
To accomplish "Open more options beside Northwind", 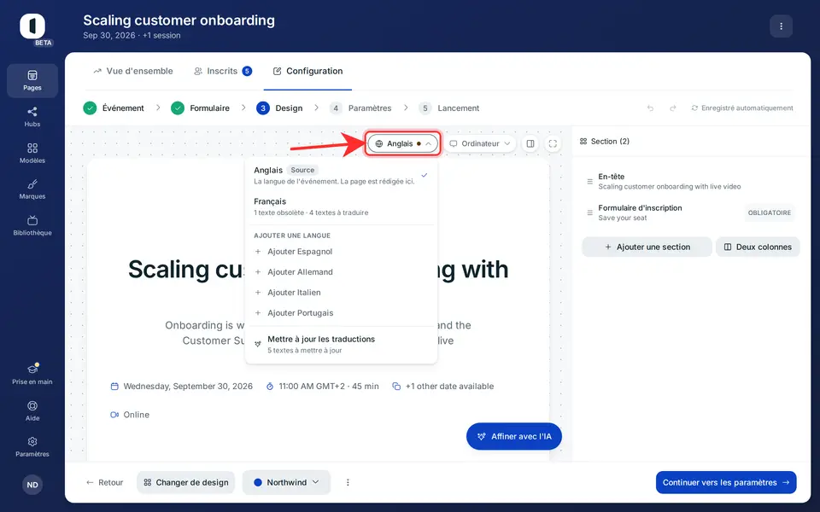I will click(348, 483).
